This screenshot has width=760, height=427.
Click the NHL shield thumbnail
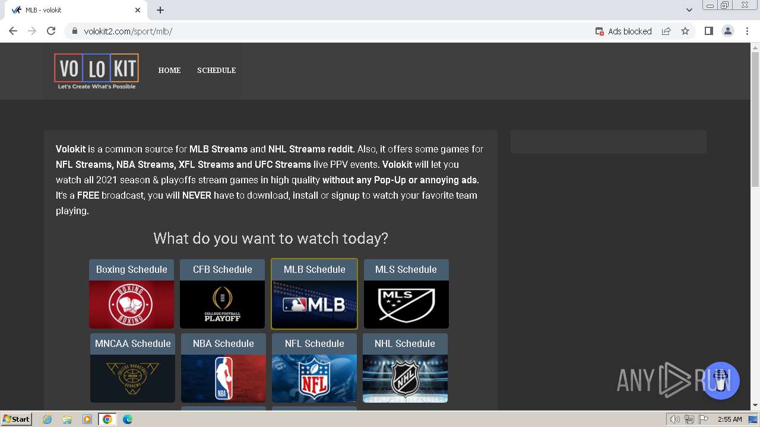405,378
